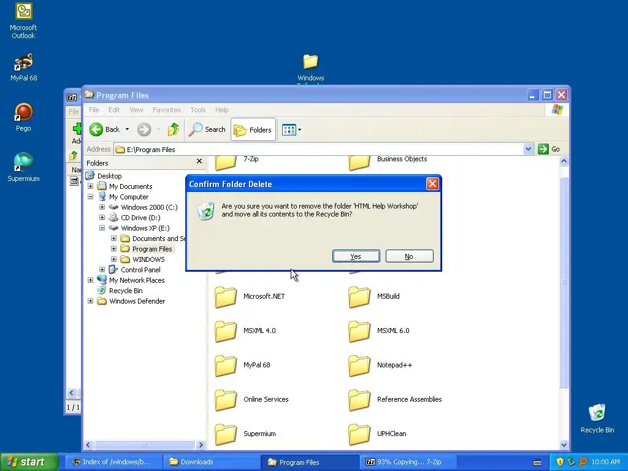The width and height of the screenshot is (628, 471).
Task: Open the Favorites menu
Action: coord(166,110)
